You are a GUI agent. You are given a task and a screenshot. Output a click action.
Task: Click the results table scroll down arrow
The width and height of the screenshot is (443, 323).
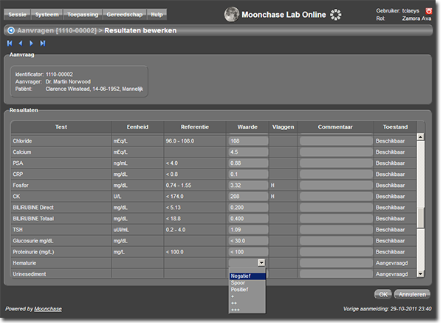click(x=420, y=273)
